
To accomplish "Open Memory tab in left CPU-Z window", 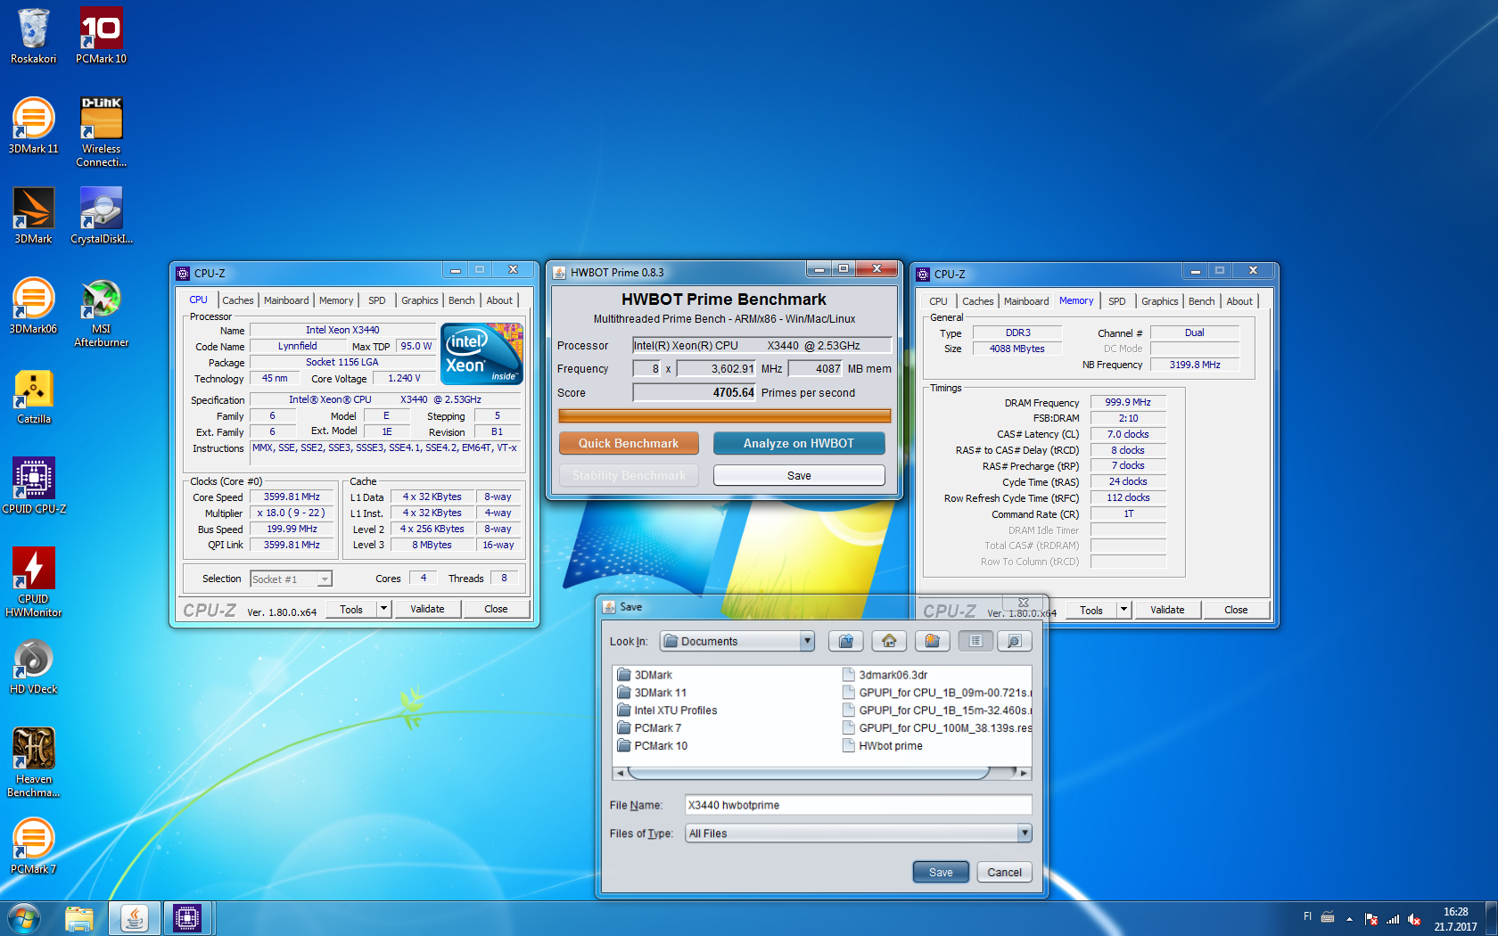I will [336, 300].
